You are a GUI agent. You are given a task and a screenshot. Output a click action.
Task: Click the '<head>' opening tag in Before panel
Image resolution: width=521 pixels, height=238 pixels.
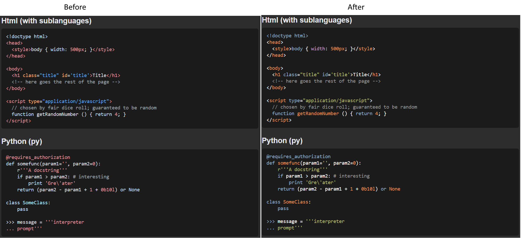[x=14, y=43]
